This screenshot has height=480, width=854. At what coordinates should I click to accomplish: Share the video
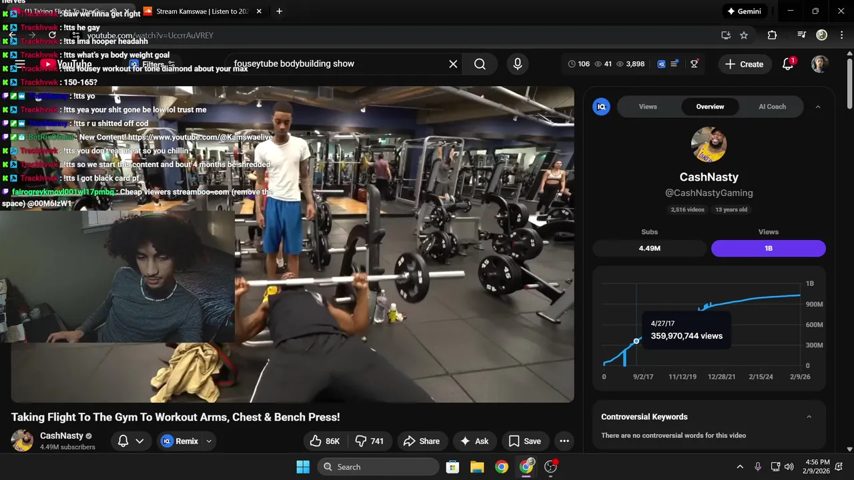click(422, 441)
